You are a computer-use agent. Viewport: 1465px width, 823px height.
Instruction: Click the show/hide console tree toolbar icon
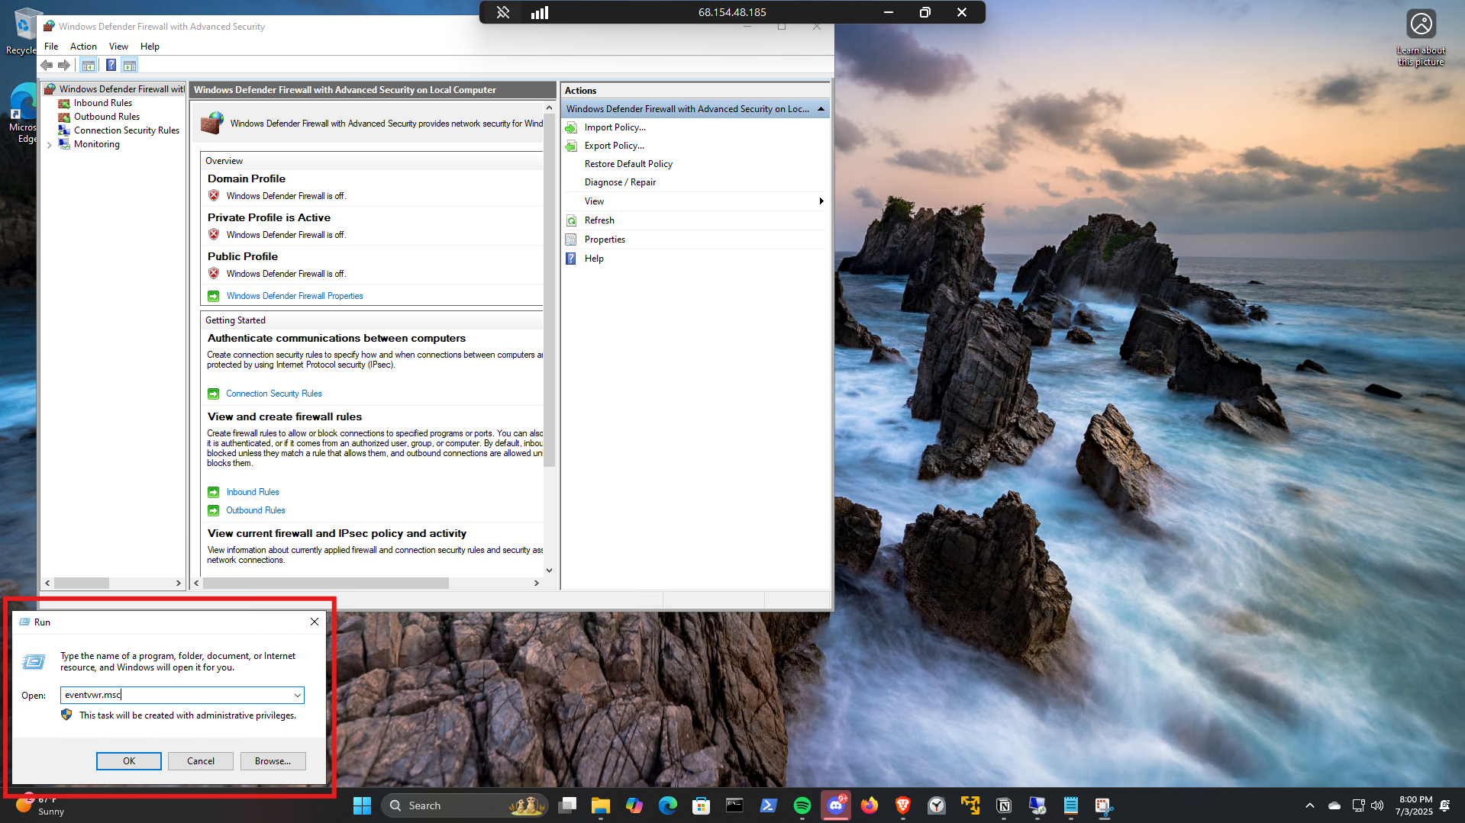(x=89, y=66)
